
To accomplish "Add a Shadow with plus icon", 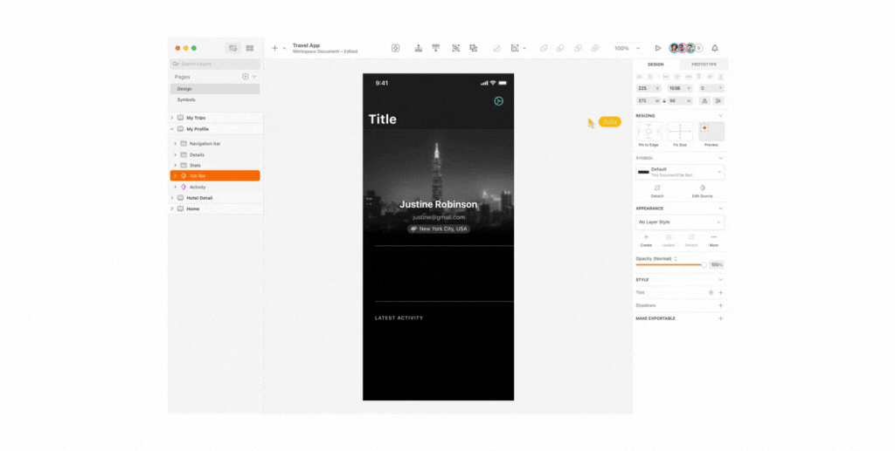I will click(x=720, y=306).
